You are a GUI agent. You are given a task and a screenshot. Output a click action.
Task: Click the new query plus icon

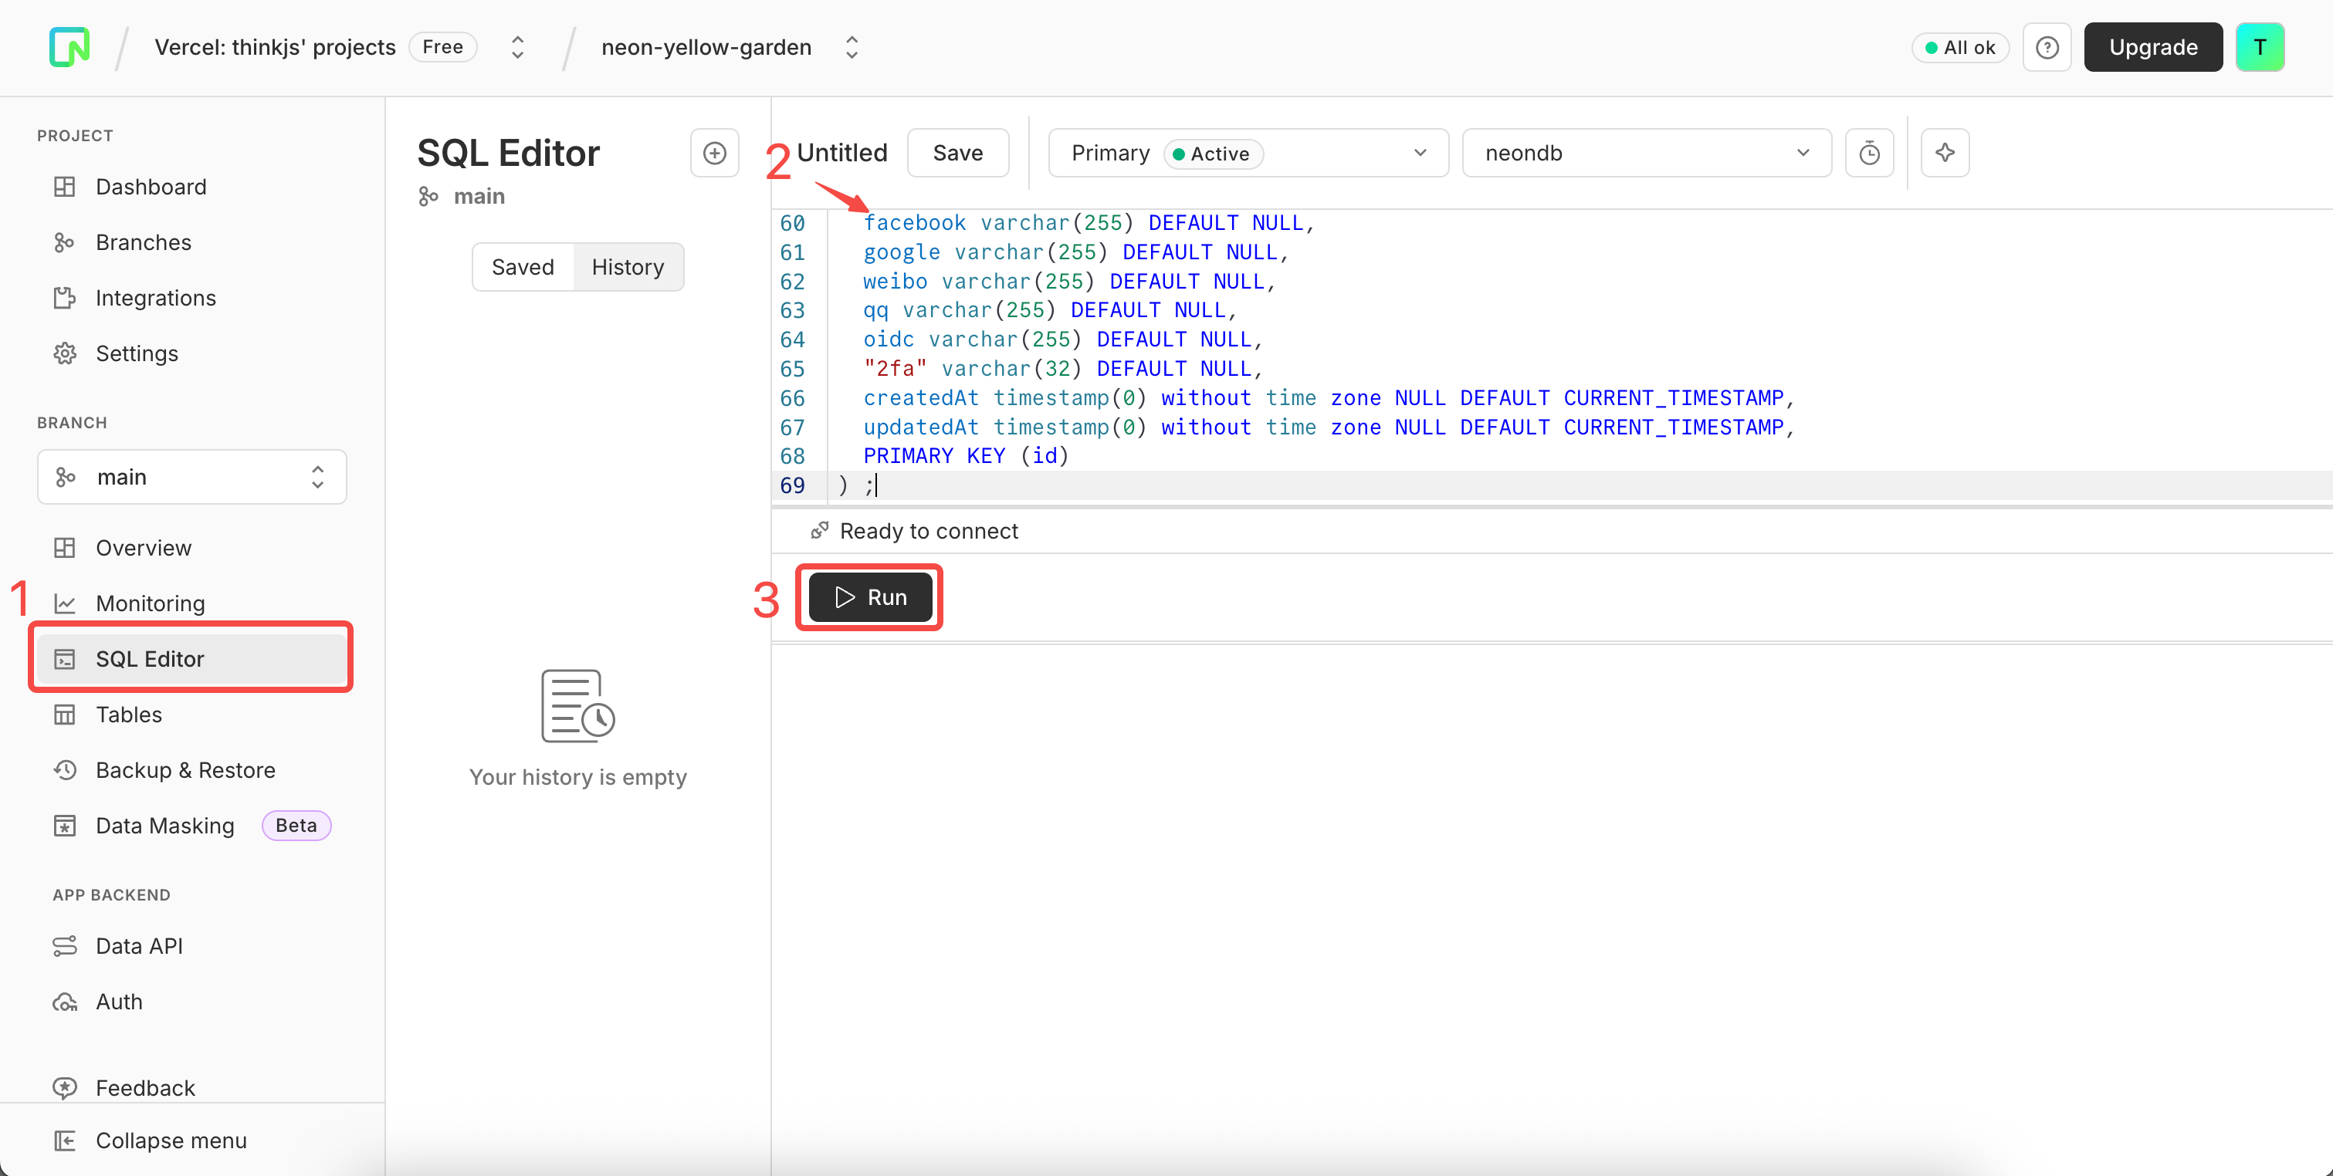[x=715, y=153]
